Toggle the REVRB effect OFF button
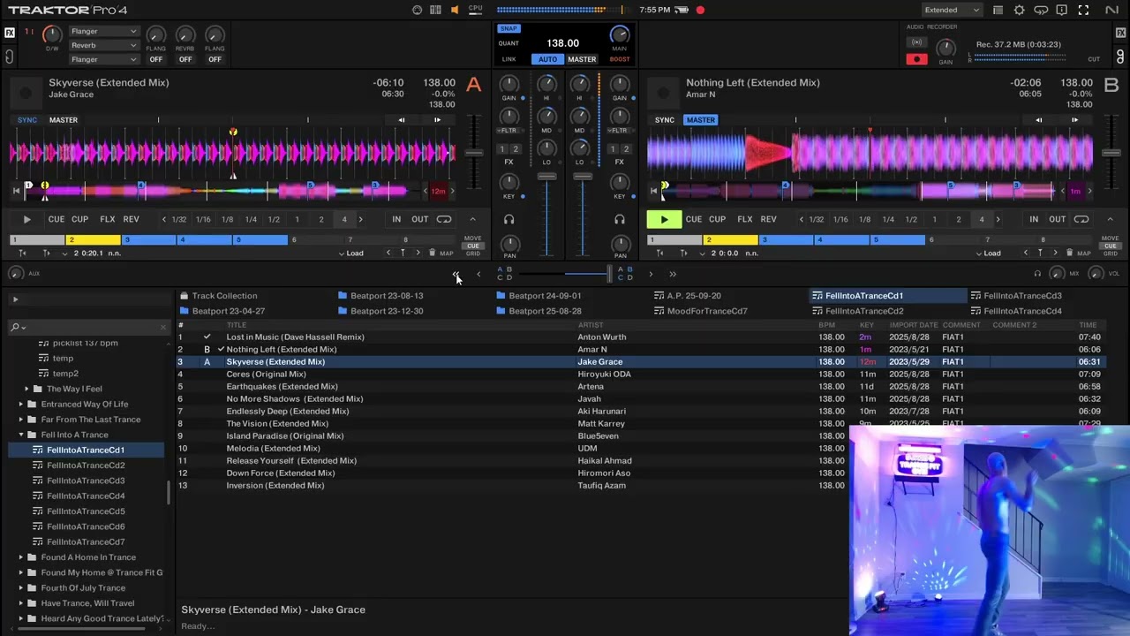Viewport: 1130px width, 636px height. (x=185, y=59)
